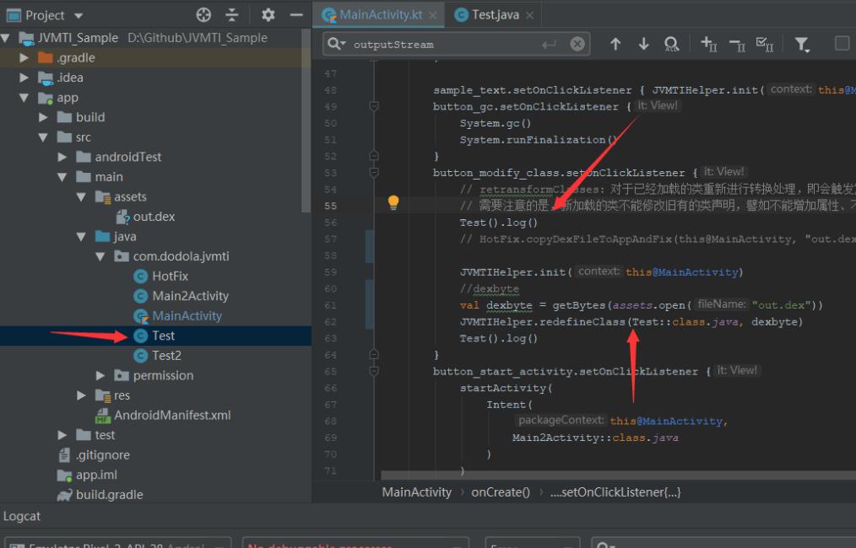Image resolution: width=856 pixels, height=548 pixels.
Task: Clear the search text with X icon
Action: tap(577, 44)
